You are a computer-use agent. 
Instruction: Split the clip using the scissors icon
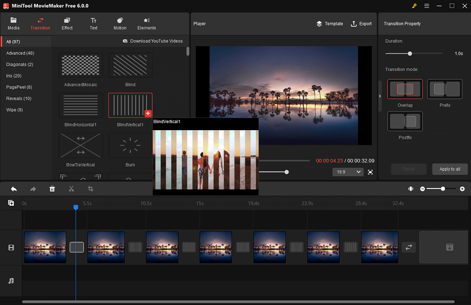[71, 188]
